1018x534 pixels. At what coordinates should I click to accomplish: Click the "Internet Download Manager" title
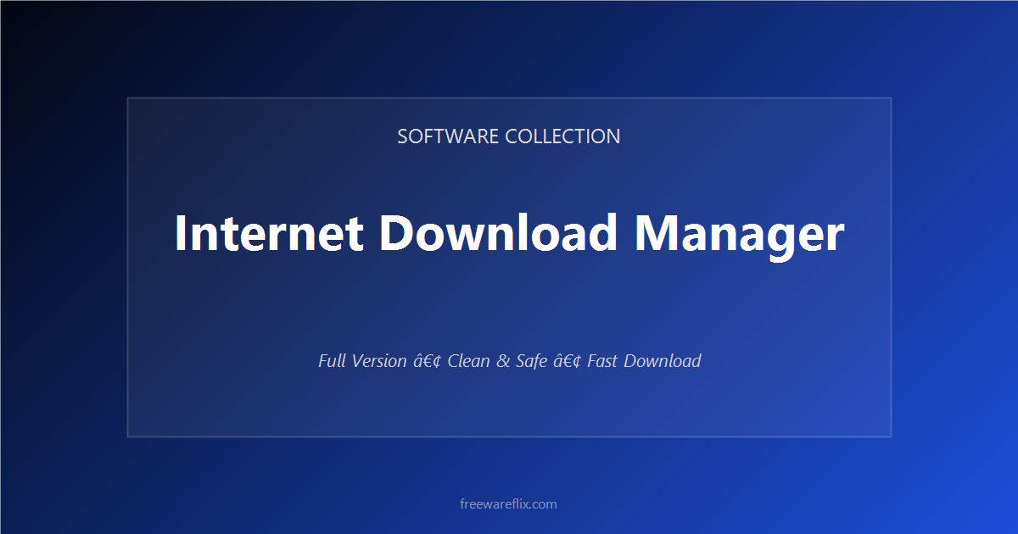pos(509,233)
